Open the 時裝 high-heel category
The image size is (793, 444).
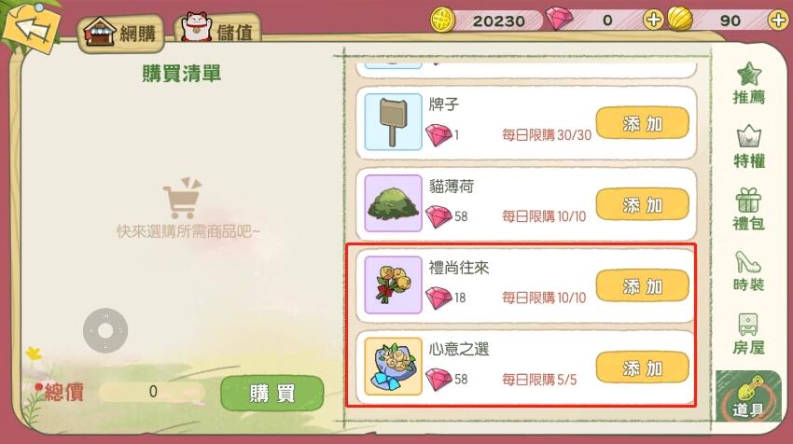coord(749,271)
